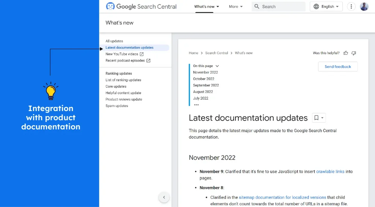Click the 'November 9:' bold text
Image resolution: width=375 pixels, height=207 pixels.
click(212, 171)
